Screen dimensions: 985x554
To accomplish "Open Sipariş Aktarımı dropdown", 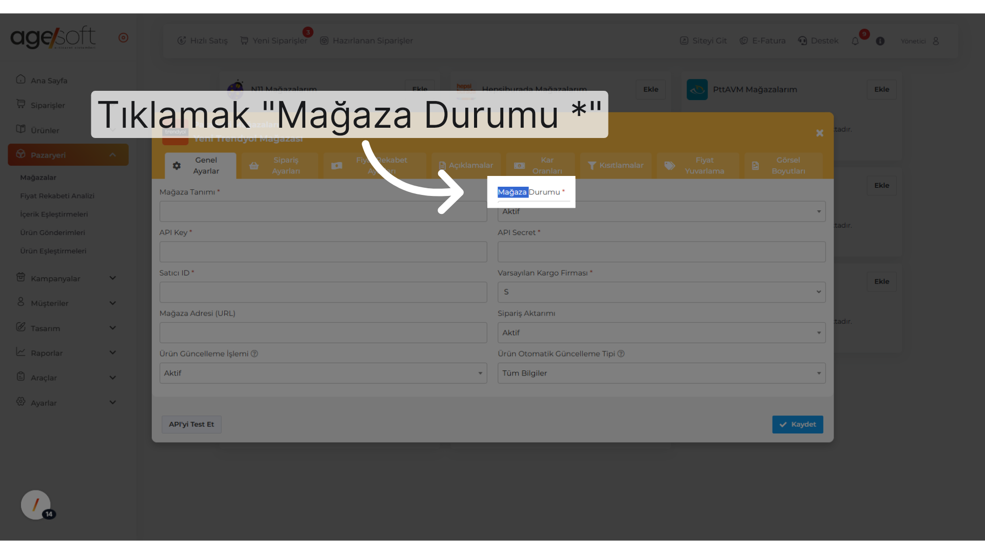I will coord(661,332).
